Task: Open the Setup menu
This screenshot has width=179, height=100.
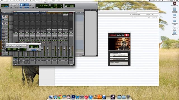Action: coord(43,1)
